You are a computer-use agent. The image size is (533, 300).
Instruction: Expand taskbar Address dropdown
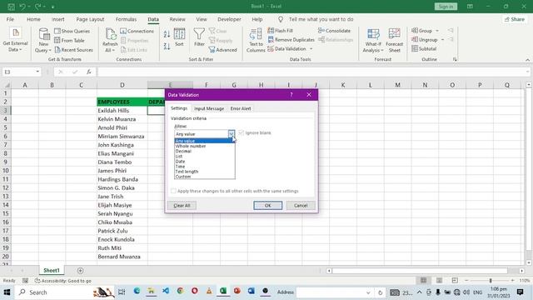368,292
